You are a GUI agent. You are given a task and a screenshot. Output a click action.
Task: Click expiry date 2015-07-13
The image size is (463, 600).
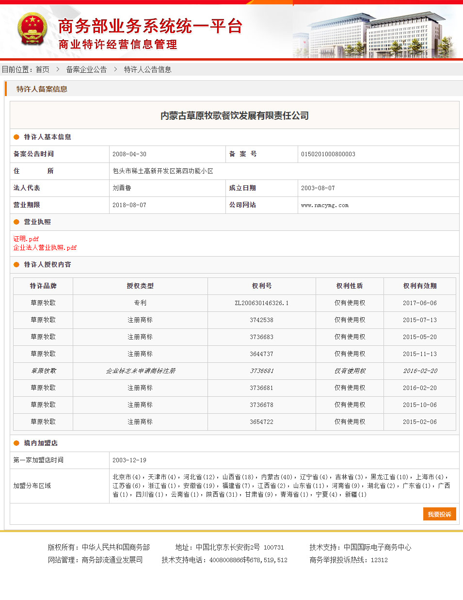pos(420,320)
